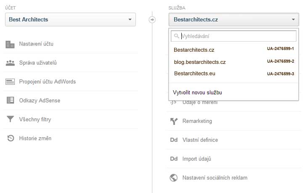The width and height of the screenshot is (305, 193).
Task: Click the UA-2476599-2 tracking ID
Action: 281,61
